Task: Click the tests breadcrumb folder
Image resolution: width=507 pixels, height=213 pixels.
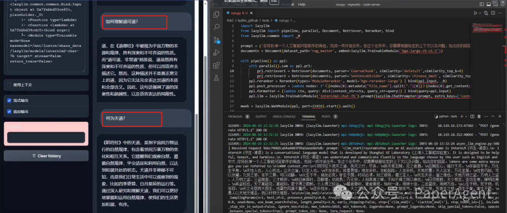Action: tap(265, 20)
